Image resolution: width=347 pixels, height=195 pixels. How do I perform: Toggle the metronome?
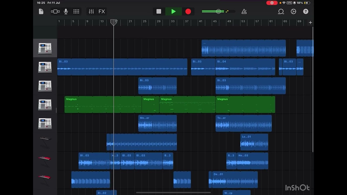coord(244,11)
